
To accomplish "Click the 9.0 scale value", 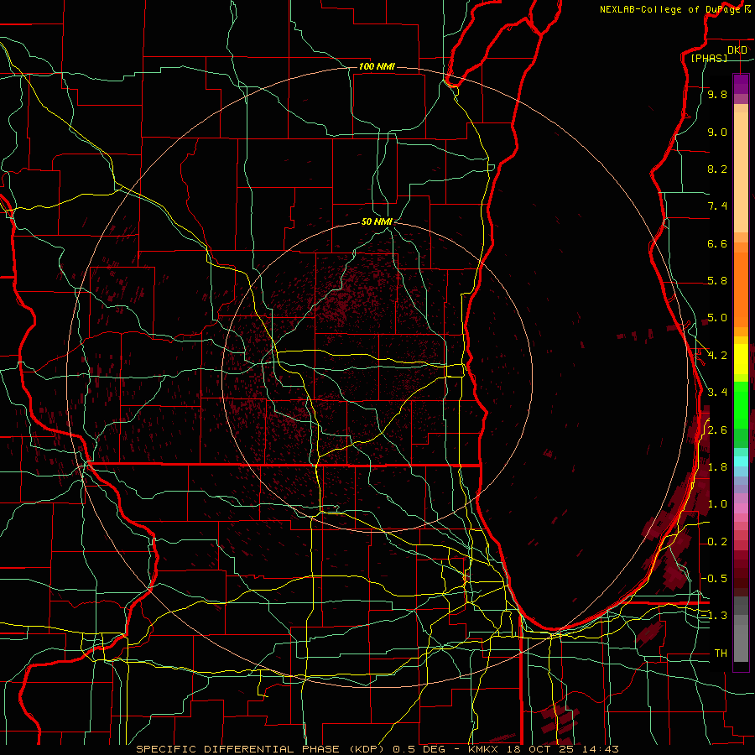I will click(x=717, y=132).
